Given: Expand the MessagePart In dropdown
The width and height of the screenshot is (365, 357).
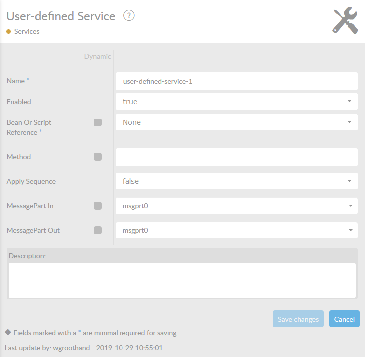Looking at the screenshot, I should pyautogui.click(x=236, y=206).
